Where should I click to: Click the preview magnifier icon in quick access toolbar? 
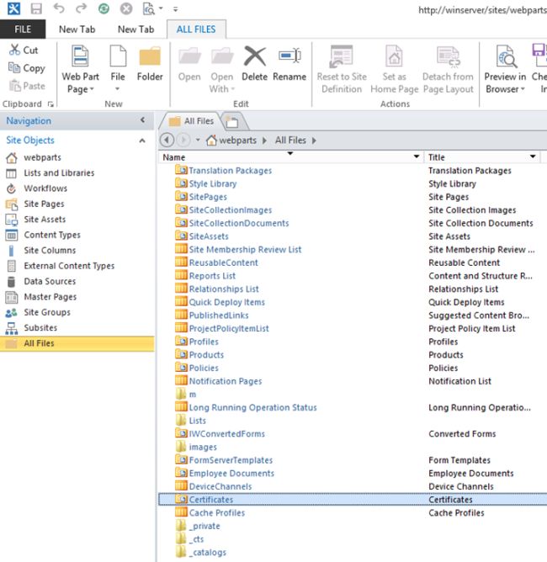pyautogui.click(x=148, y=8)
